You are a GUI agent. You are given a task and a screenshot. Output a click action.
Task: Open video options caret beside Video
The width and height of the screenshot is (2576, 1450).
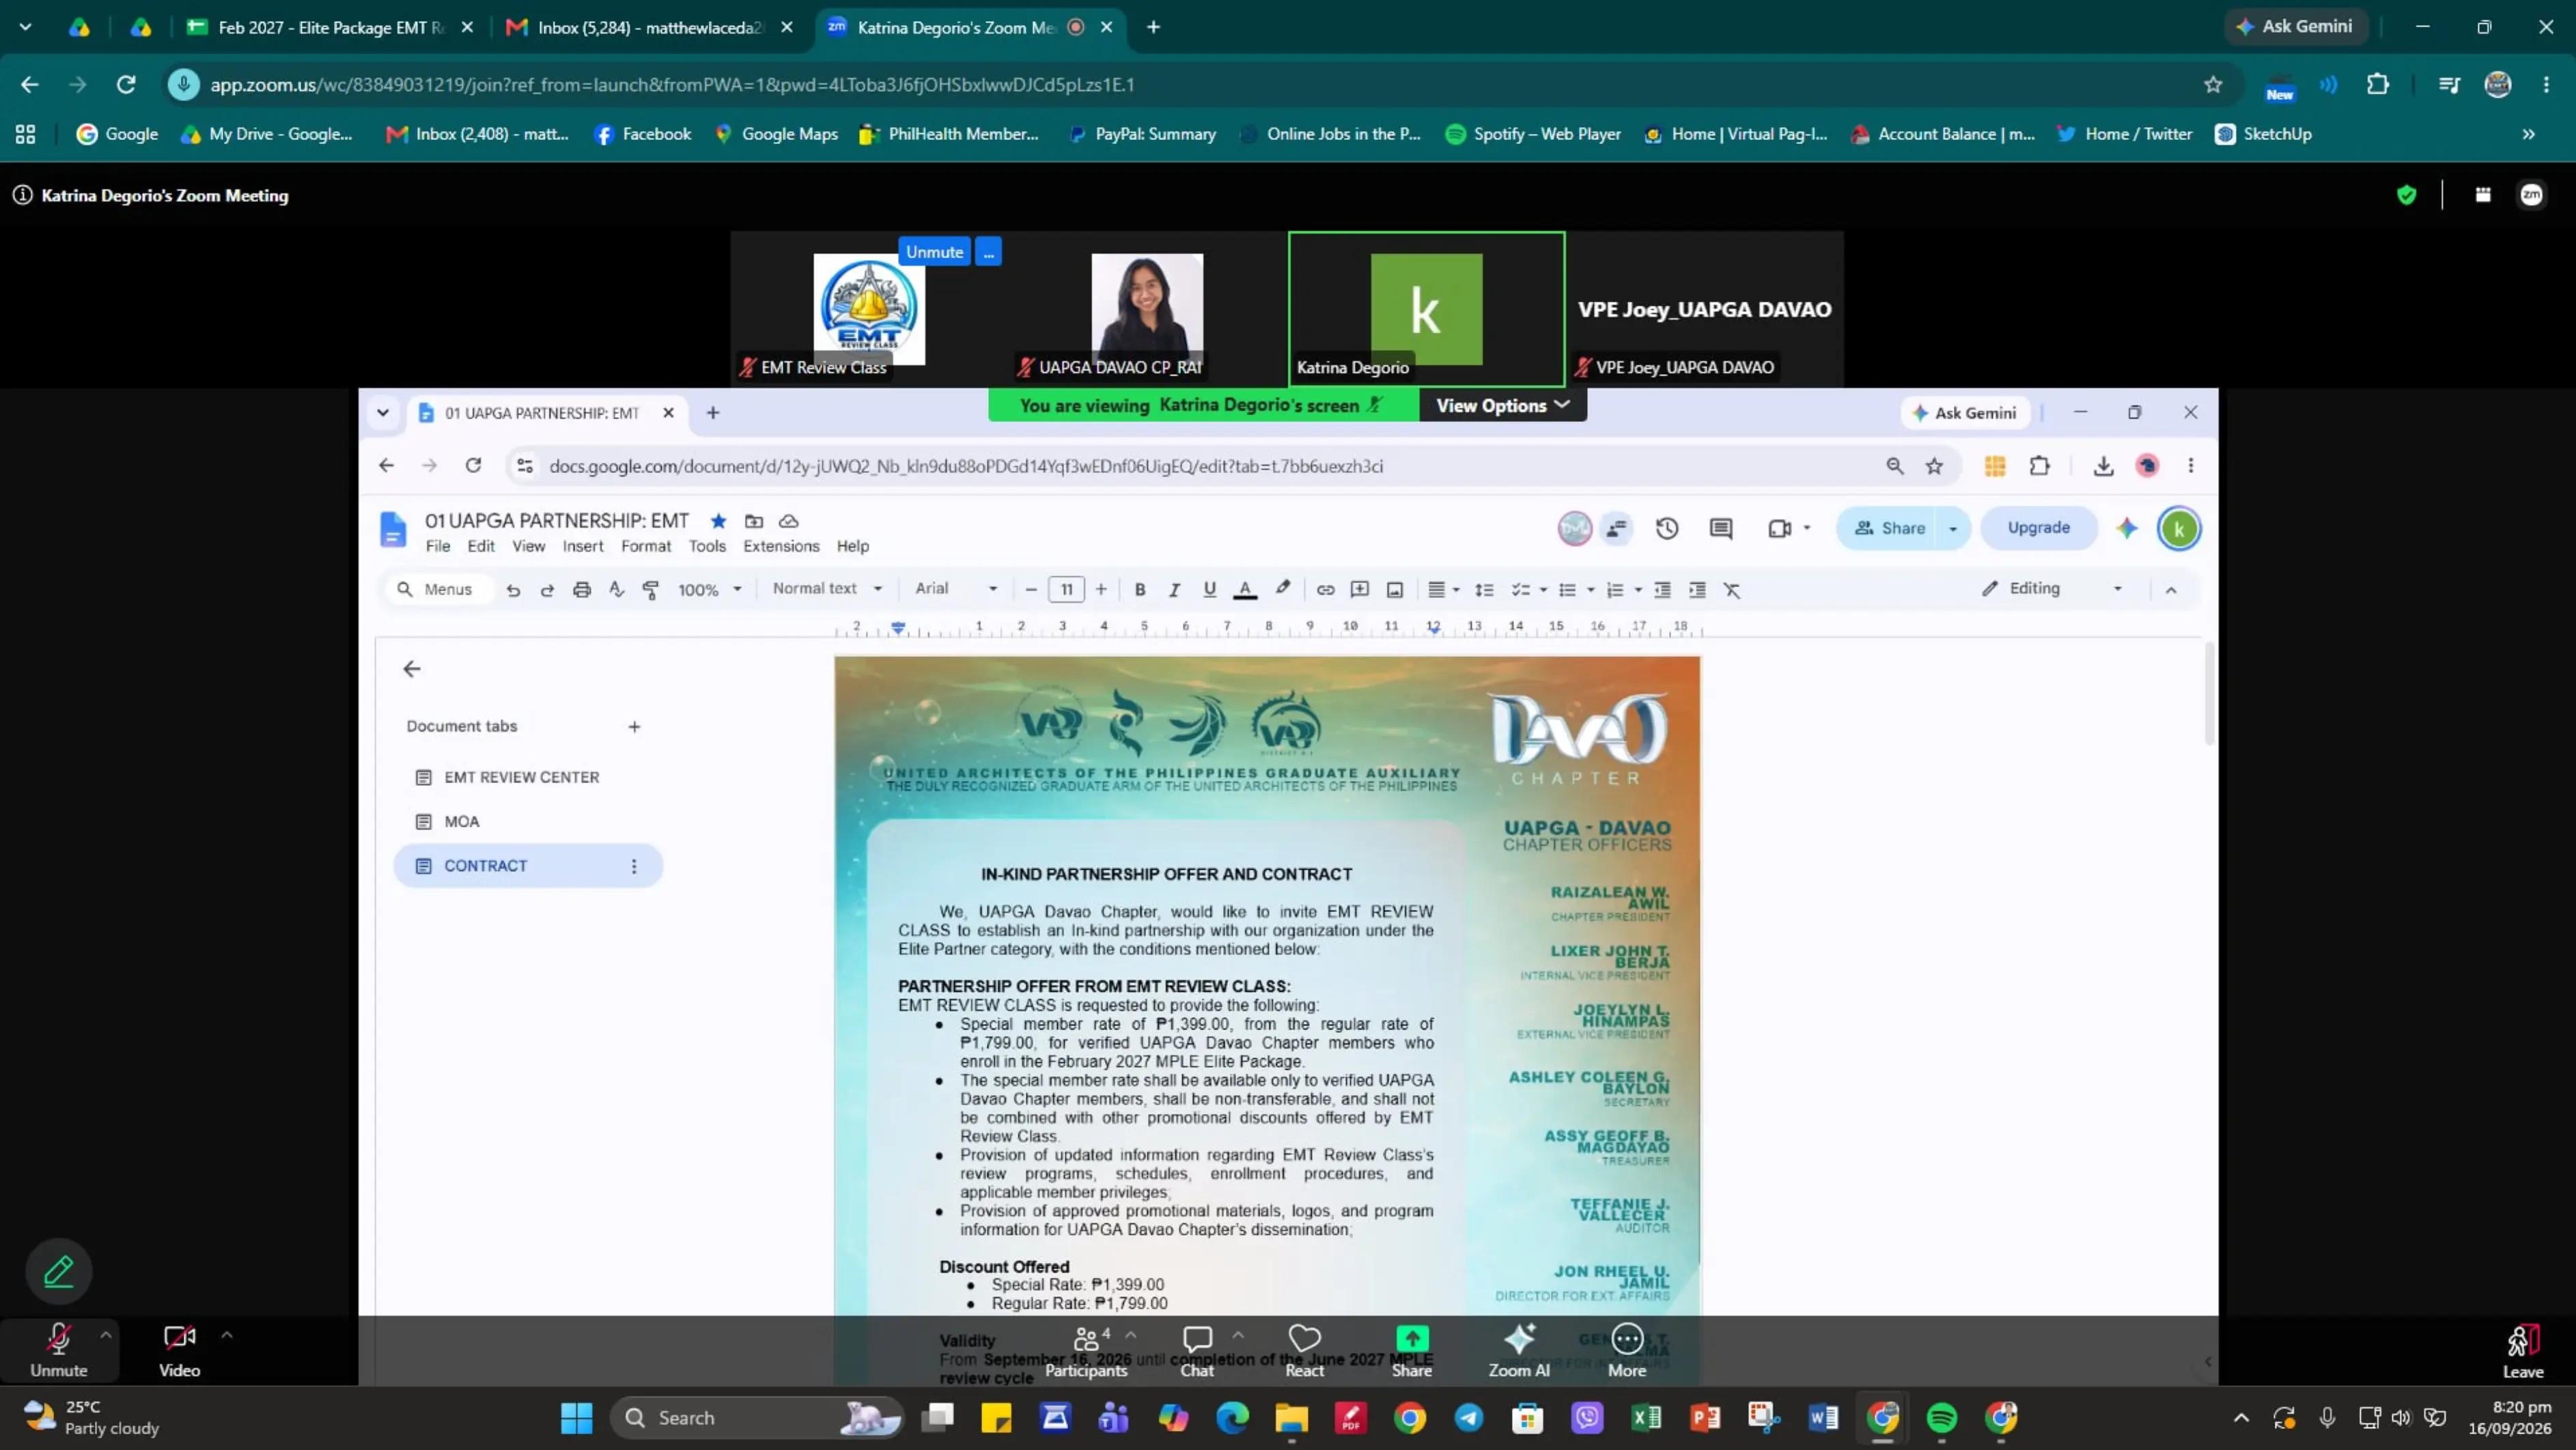pyautogui.click(x=227, y=1335)
